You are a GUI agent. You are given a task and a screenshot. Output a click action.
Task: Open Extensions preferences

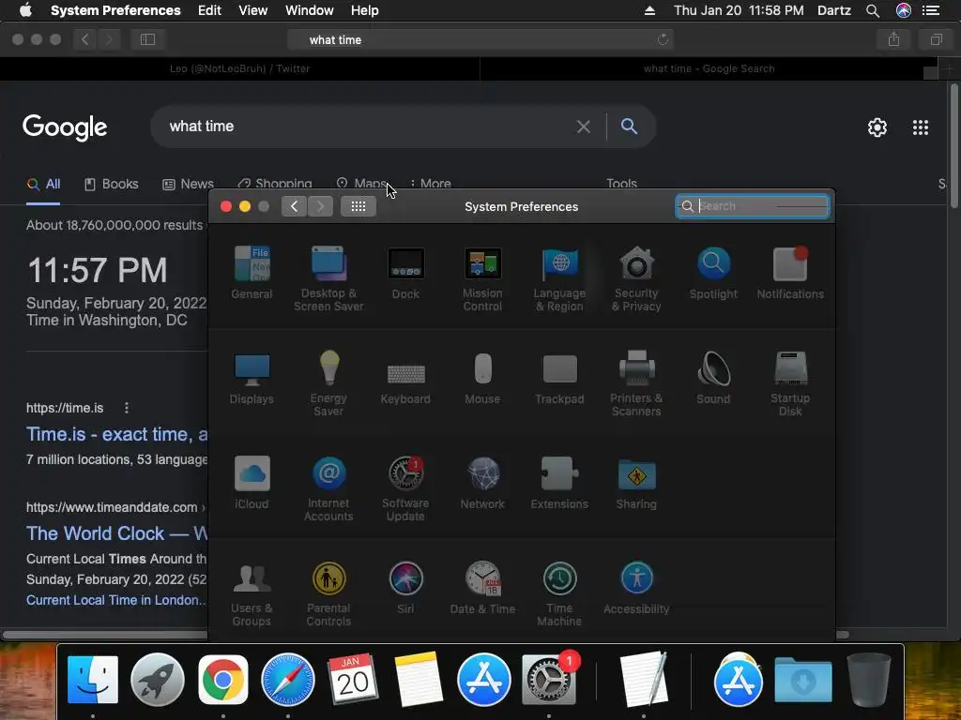pos(559,483)
